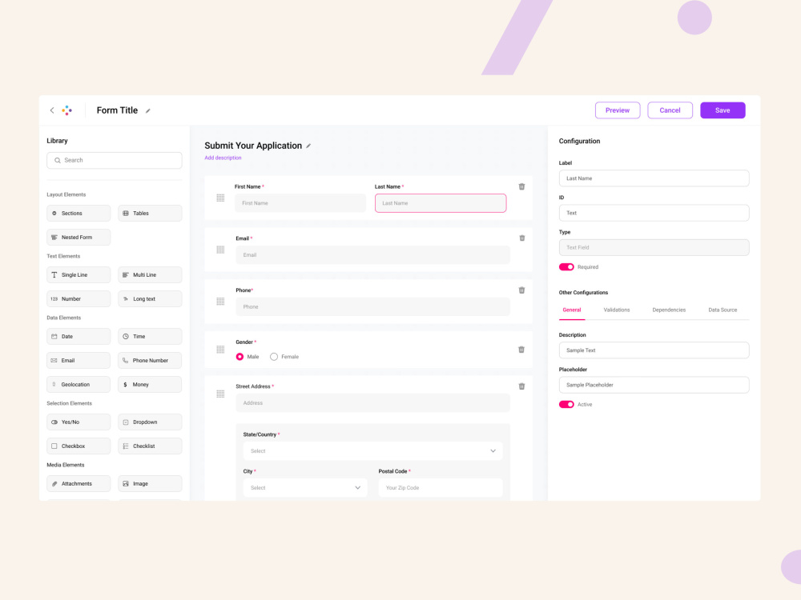Viewport: 801px width, 600px height.
Task: Click the Cancel button
Action: point(670,110)
